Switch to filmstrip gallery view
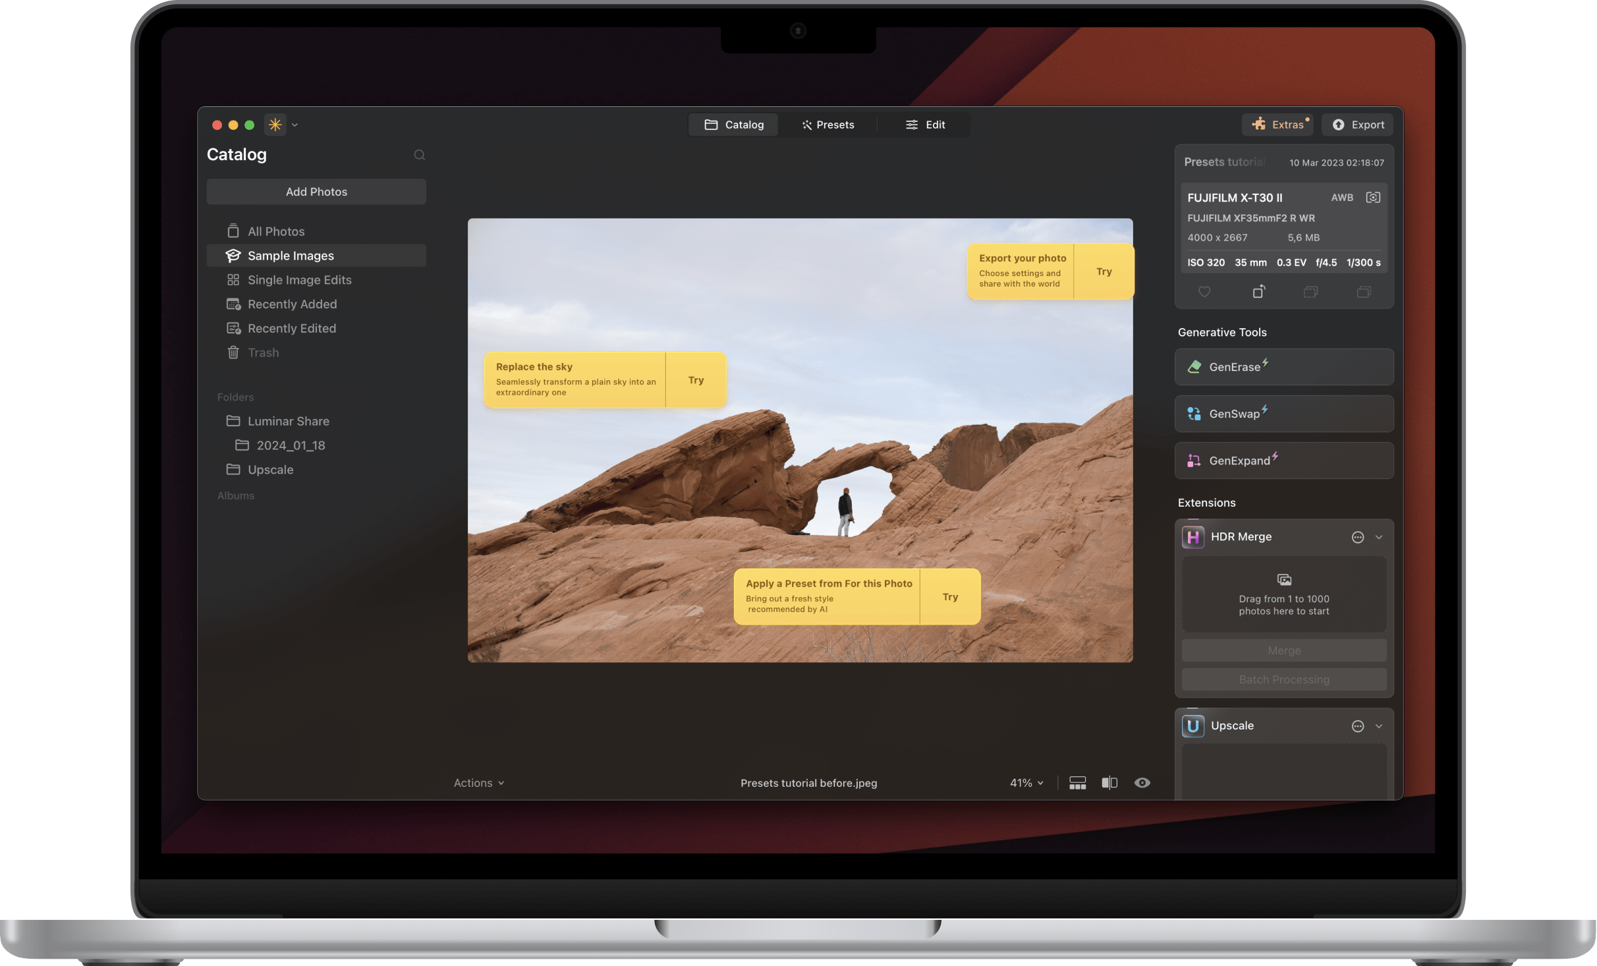The image size is (1597, 966). [1077, 783]
